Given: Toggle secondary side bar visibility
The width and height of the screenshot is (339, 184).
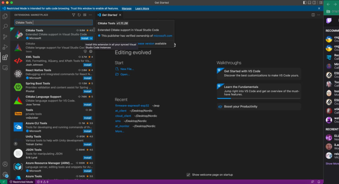Looking at the screenshot, I should (314, 3).
